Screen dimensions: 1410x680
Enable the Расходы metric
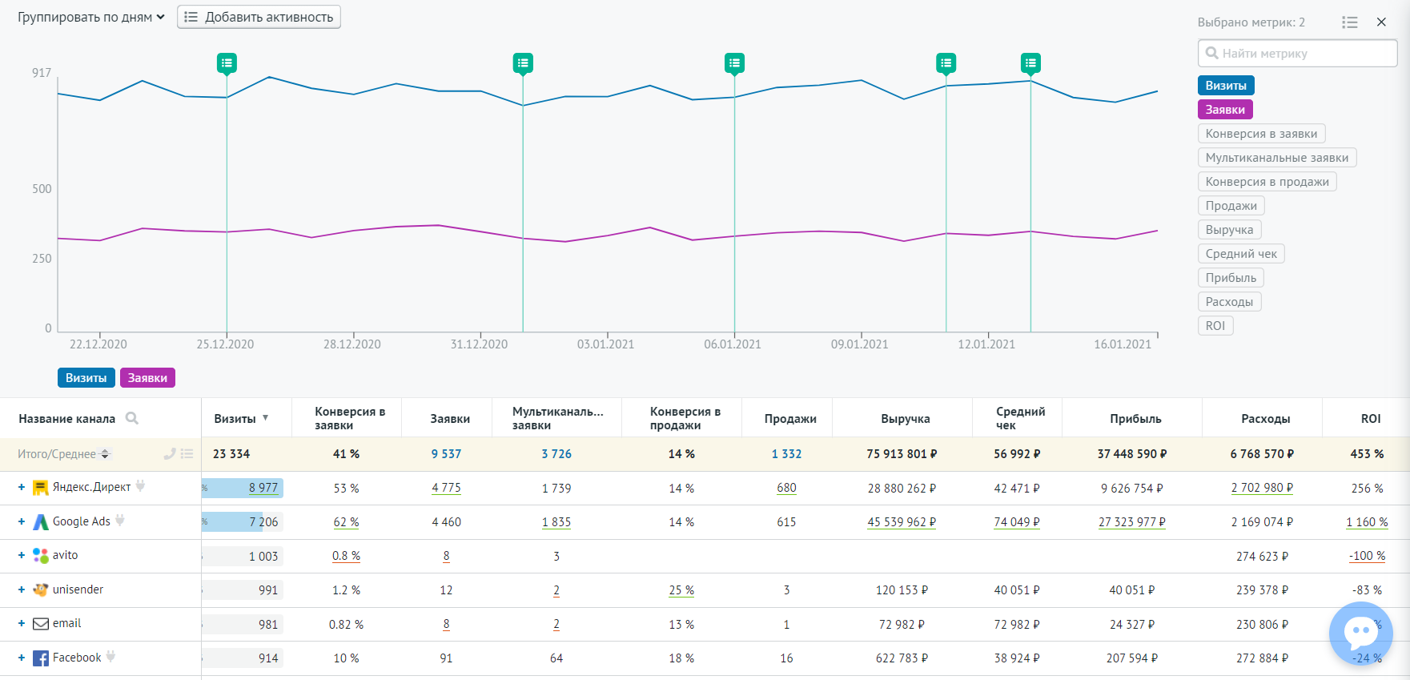point(1229,302)
